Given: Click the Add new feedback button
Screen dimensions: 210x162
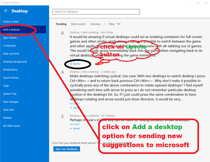Looking at the screenshot, I should pos(67,149).
